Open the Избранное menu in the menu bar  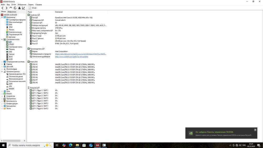pos(22,4)
